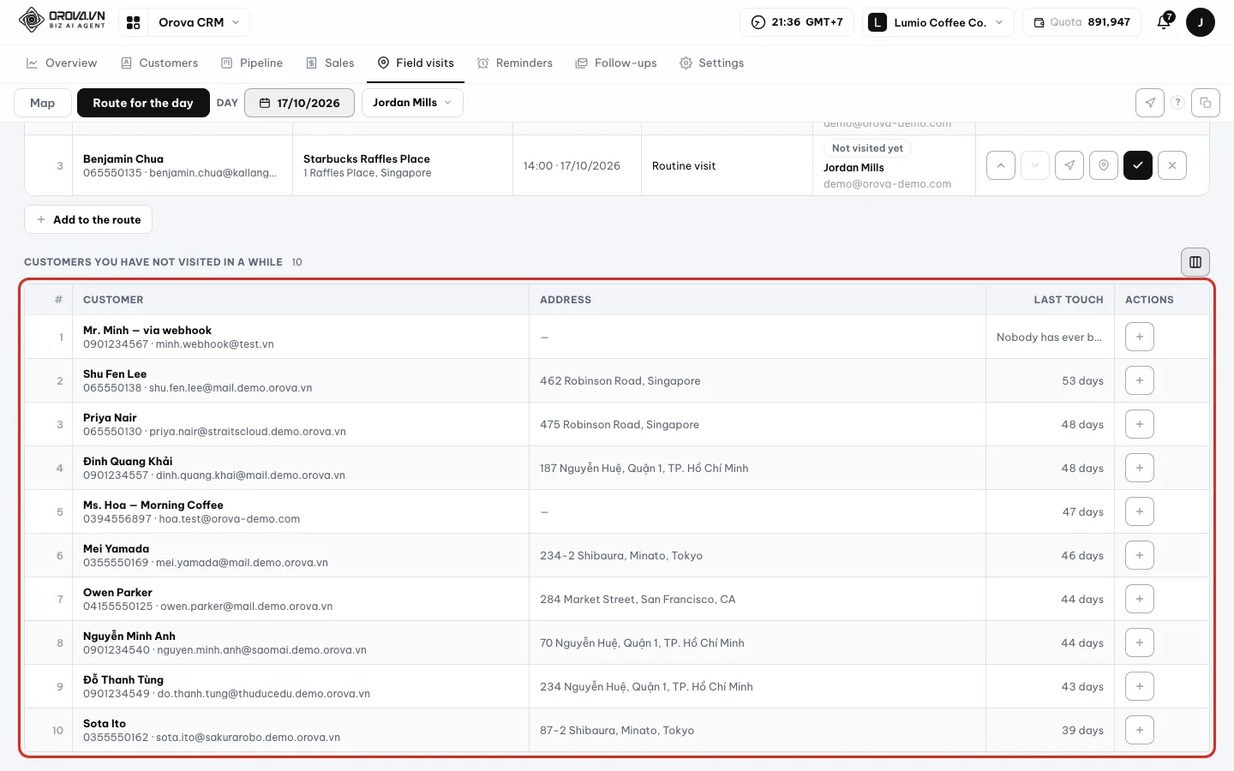Select Route for the day view

click(143, 103)
